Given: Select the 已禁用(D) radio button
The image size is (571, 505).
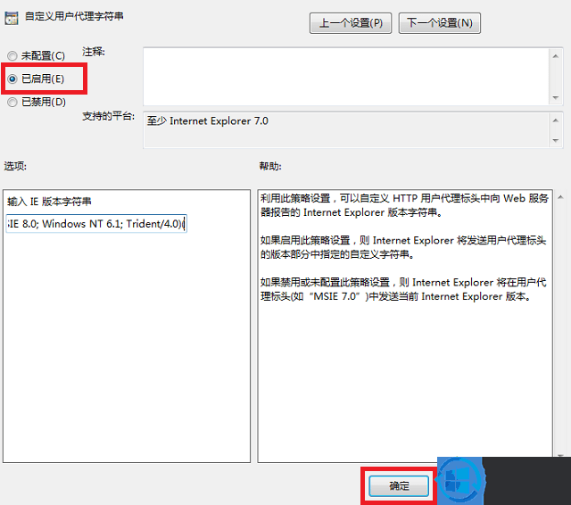Looking at the screenshot, I should 12,102.
